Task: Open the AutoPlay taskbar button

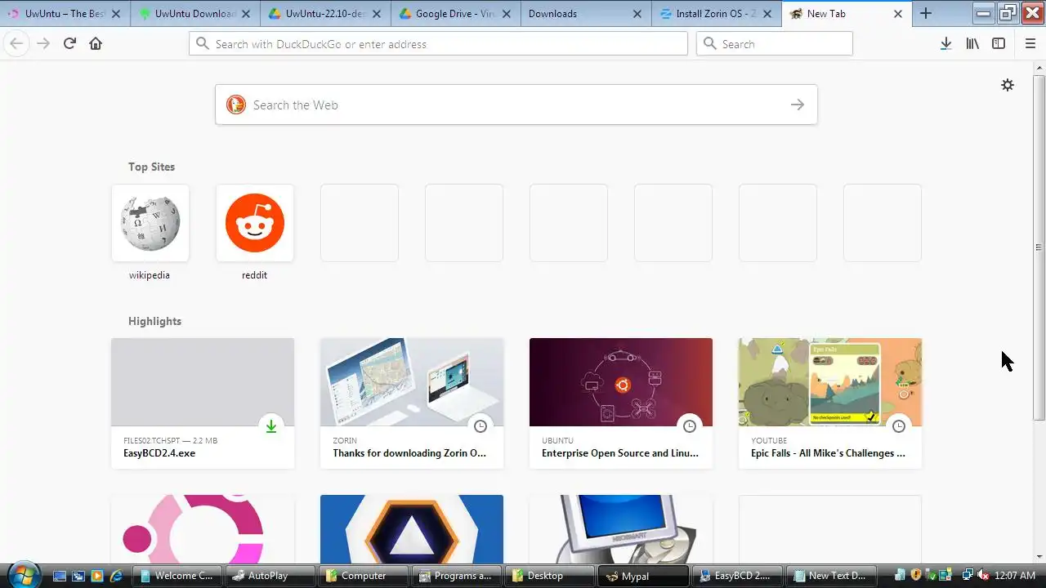Action: pyautogui.click(x=269, y=576)
